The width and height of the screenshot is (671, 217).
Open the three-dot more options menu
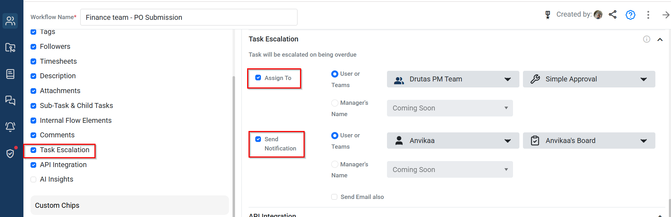(x=648, y=15)
